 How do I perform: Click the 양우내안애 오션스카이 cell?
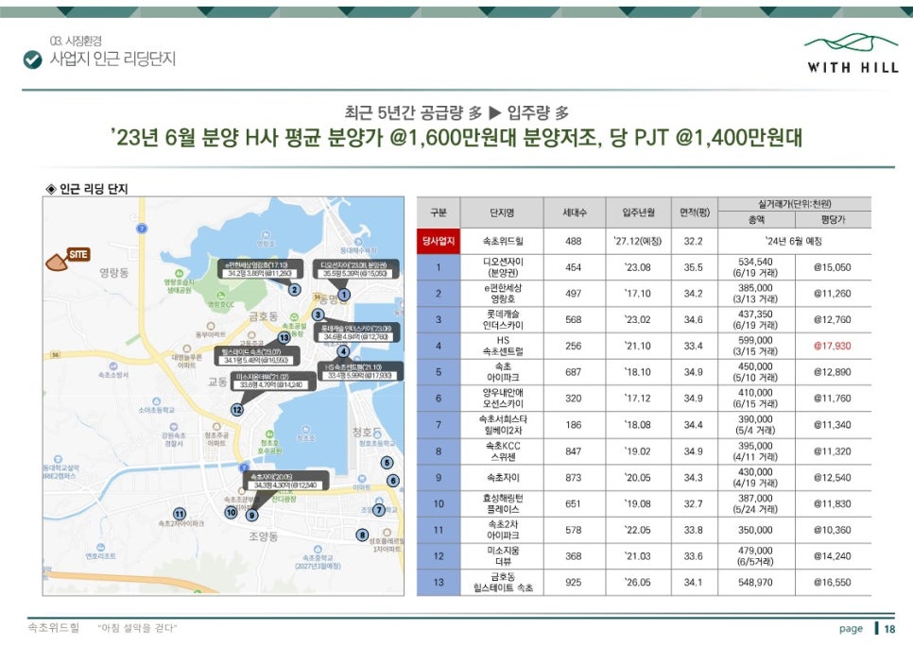(x=502, y=398)
